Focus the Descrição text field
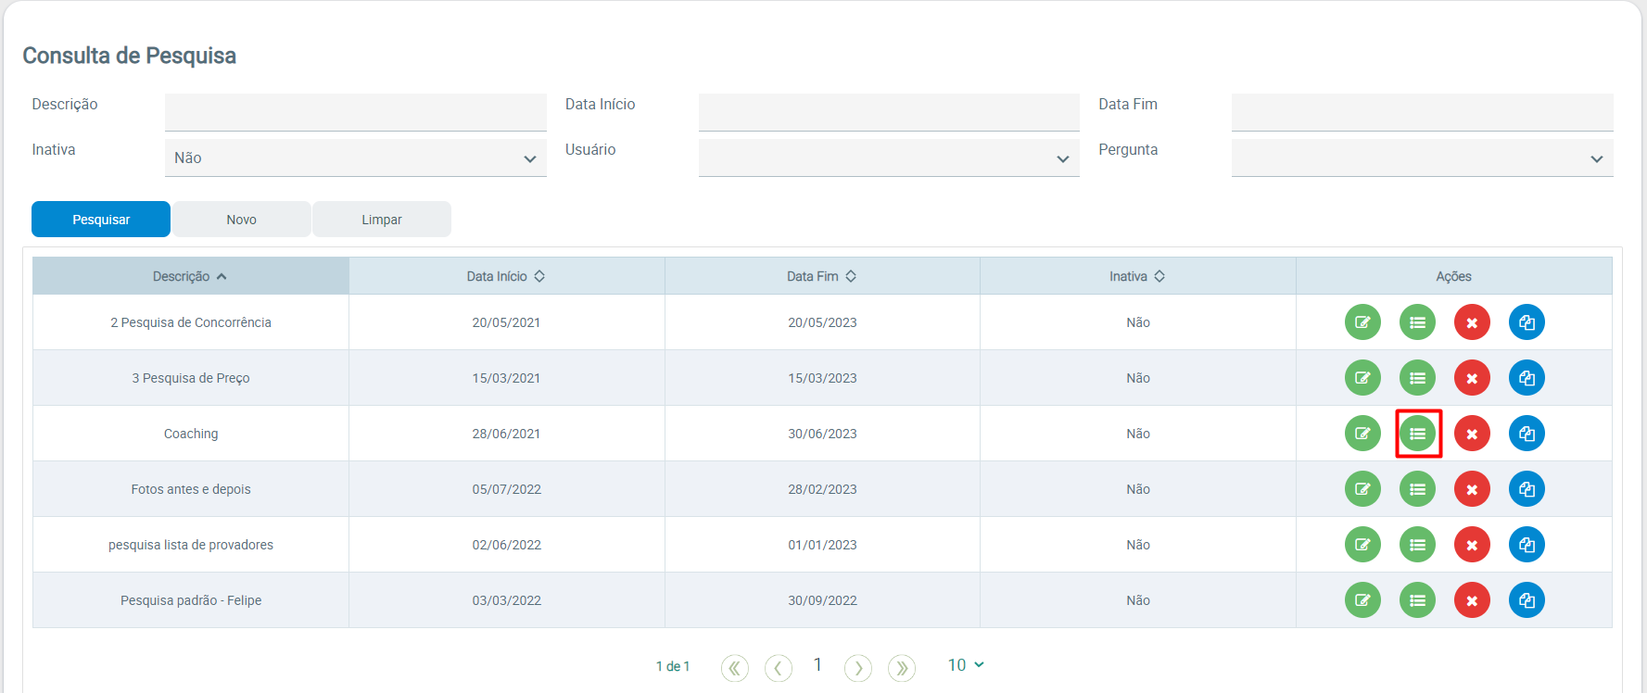1647x693 pixels. click(355, 112)
